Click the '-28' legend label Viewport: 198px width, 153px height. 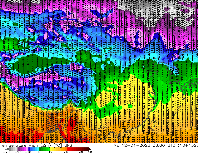coord(6,152)
